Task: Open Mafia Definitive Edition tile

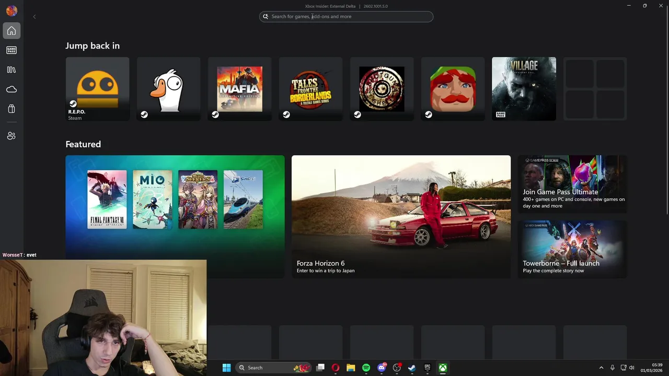Action: (239, 89)
